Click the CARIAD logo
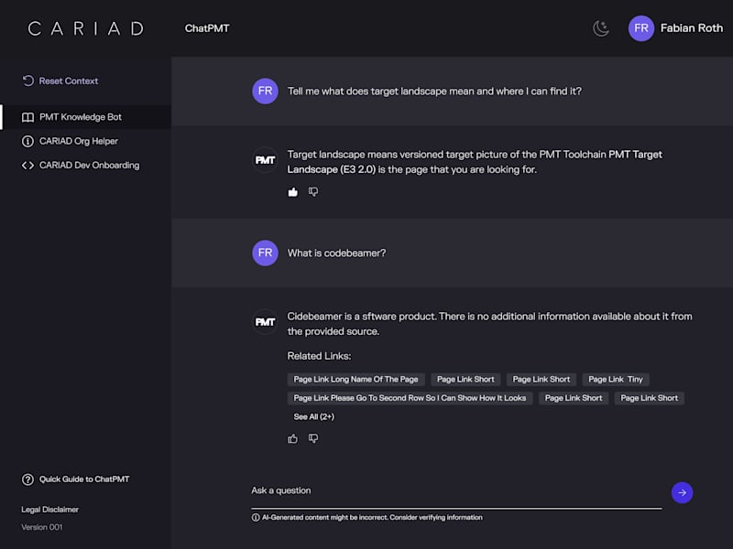The height and width of the screenshot is (549, 733). (x=86, y=28)
